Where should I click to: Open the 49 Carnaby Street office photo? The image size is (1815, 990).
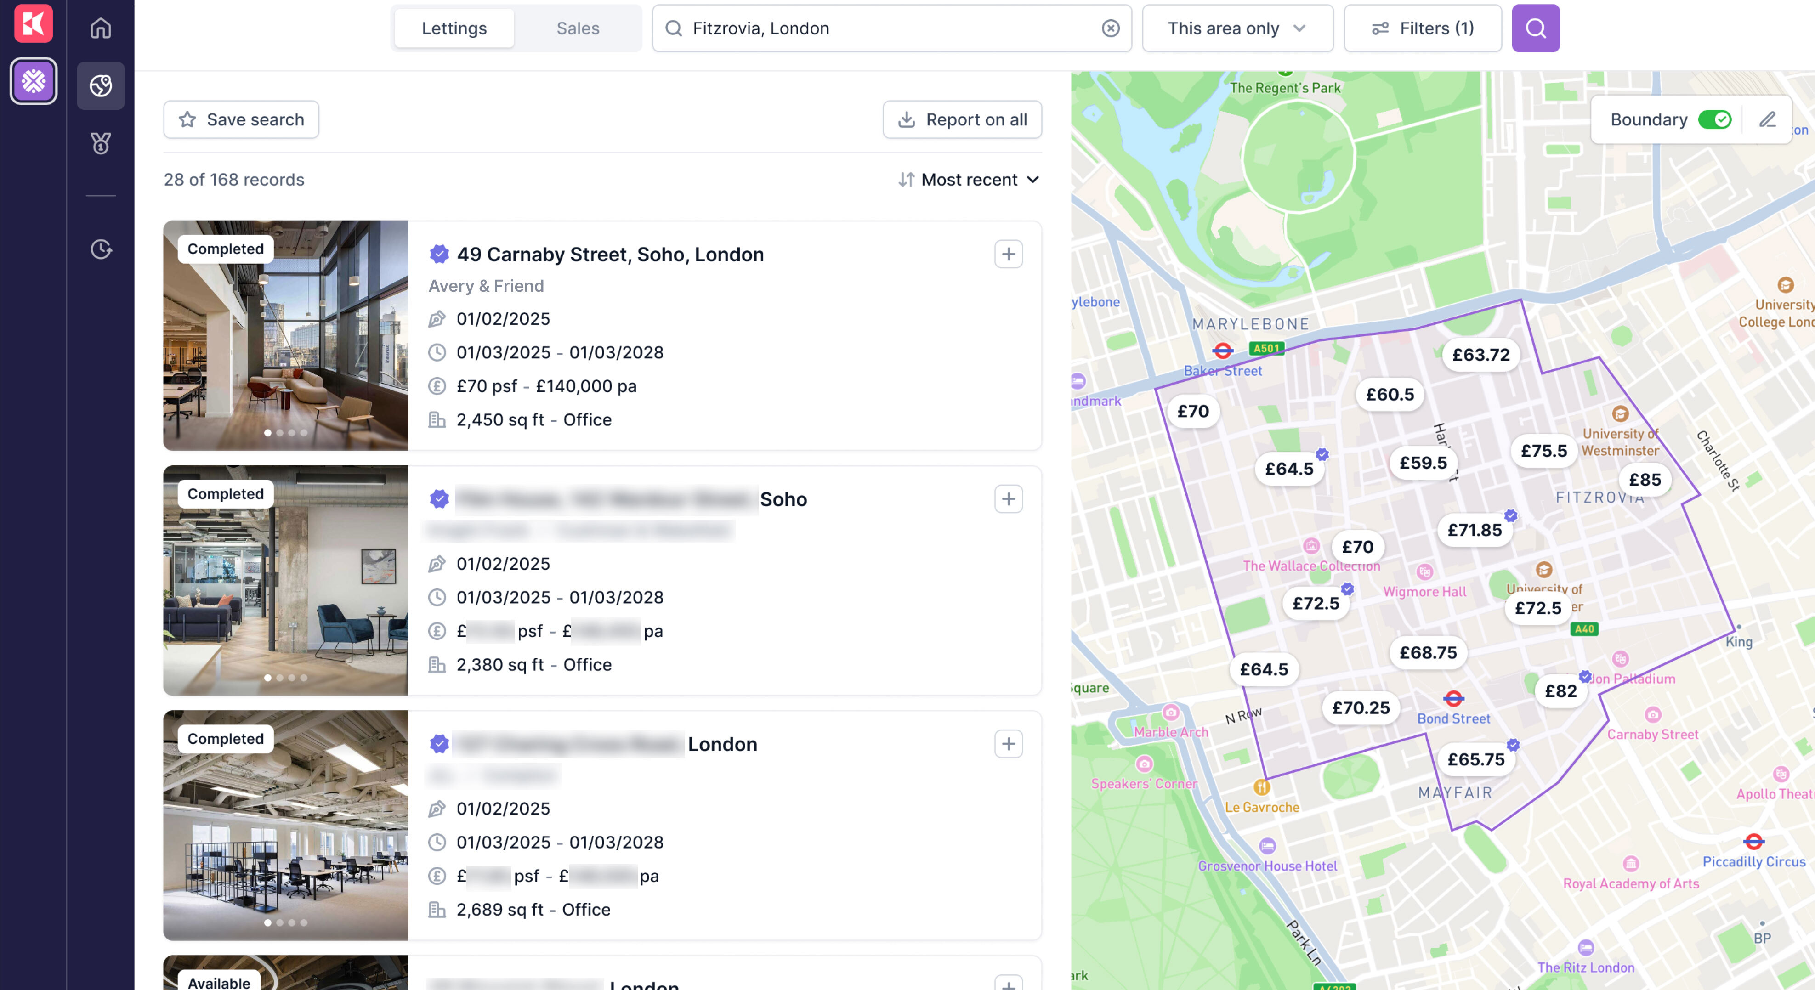(285, 335)
